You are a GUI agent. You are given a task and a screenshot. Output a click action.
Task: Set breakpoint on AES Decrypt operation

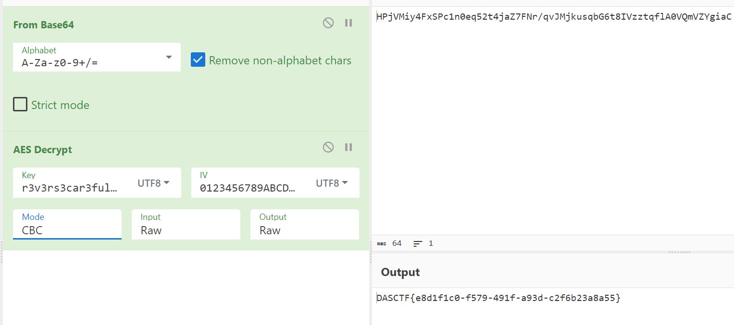point(348,147)
